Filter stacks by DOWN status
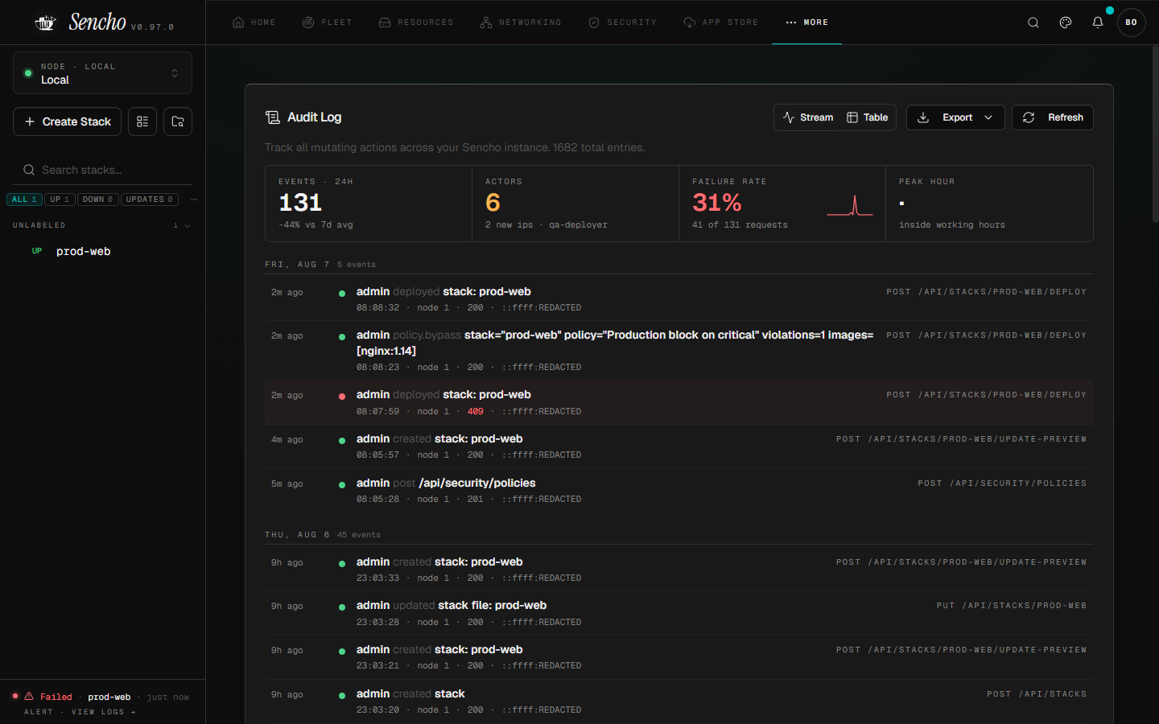 point(98,200)
